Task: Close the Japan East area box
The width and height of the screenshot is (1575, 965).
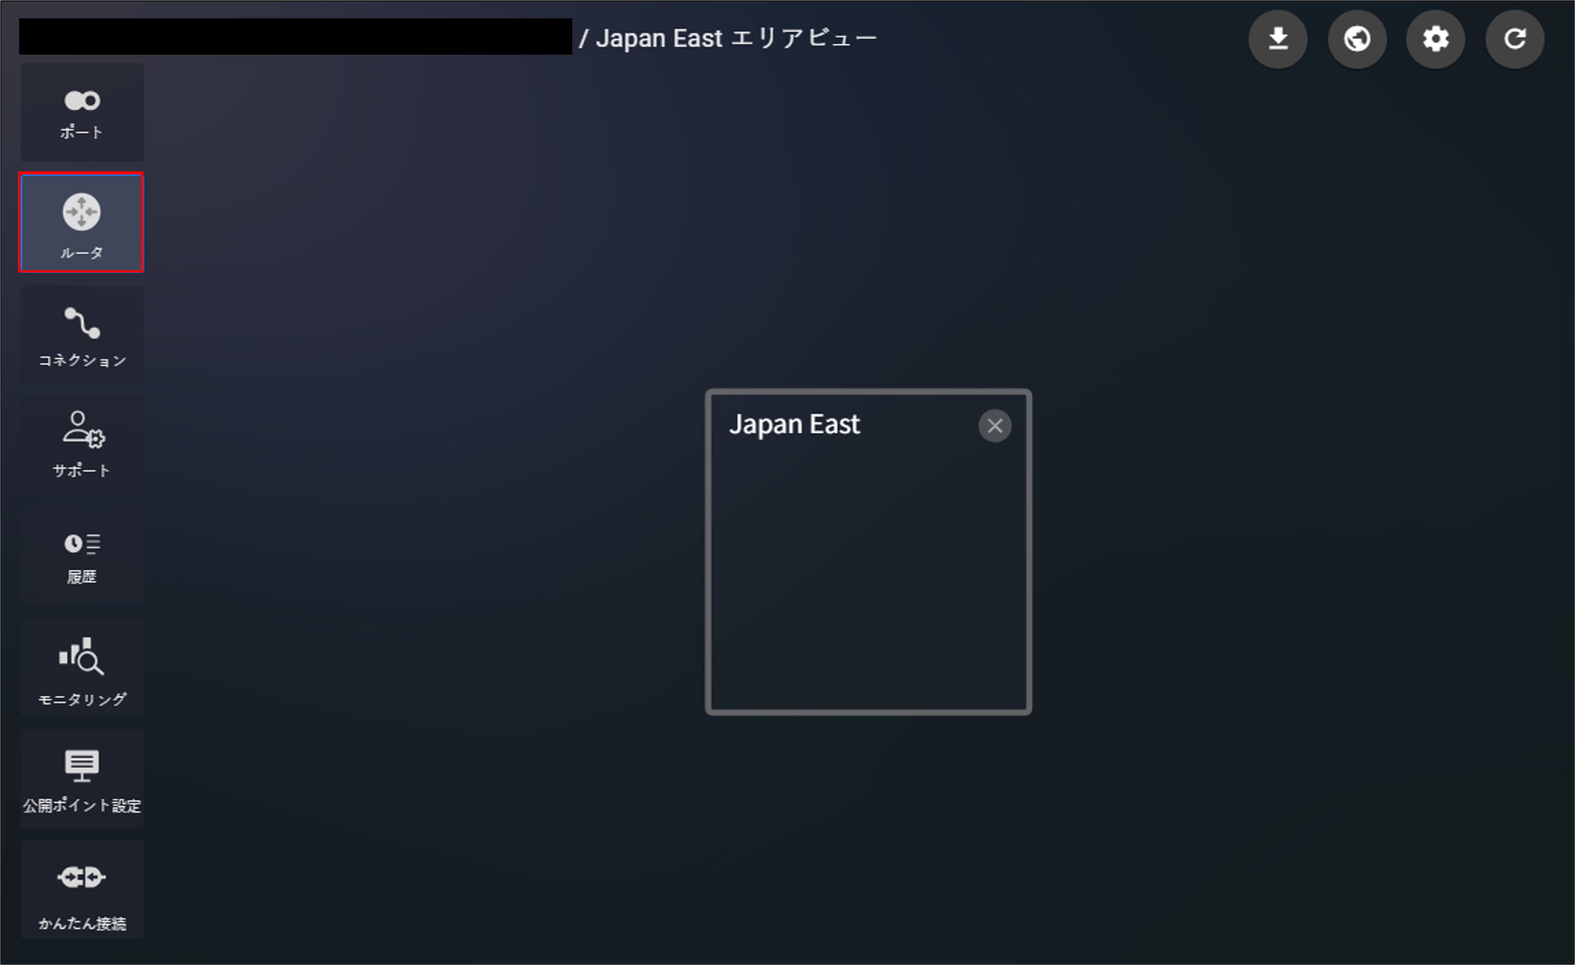Action: point(995,425)
